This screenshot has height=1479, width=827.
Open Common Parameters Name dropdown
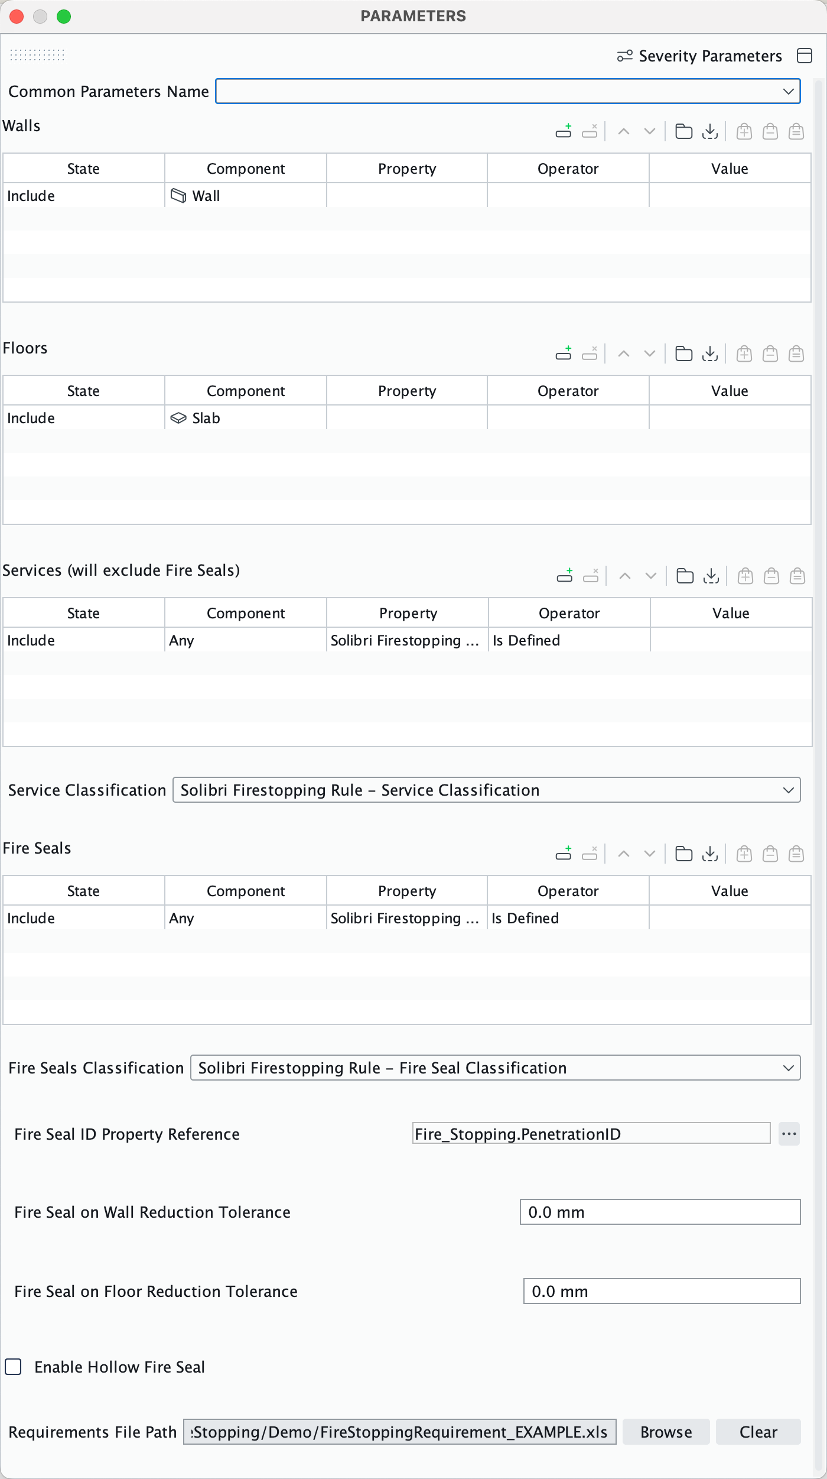pyautogui.click(x=788, y=92)
